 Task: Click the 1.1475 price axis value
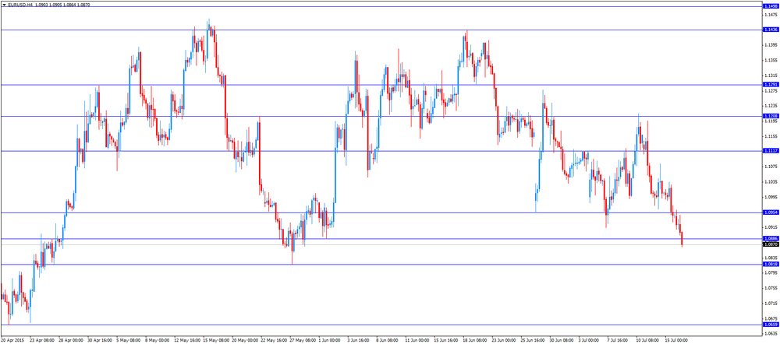771,15
